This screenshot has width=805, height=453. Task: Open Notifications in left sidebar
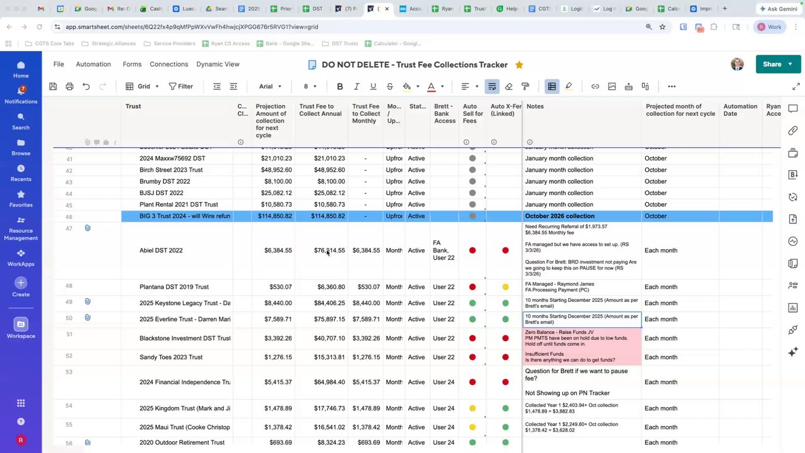click(x=21, y=95)
